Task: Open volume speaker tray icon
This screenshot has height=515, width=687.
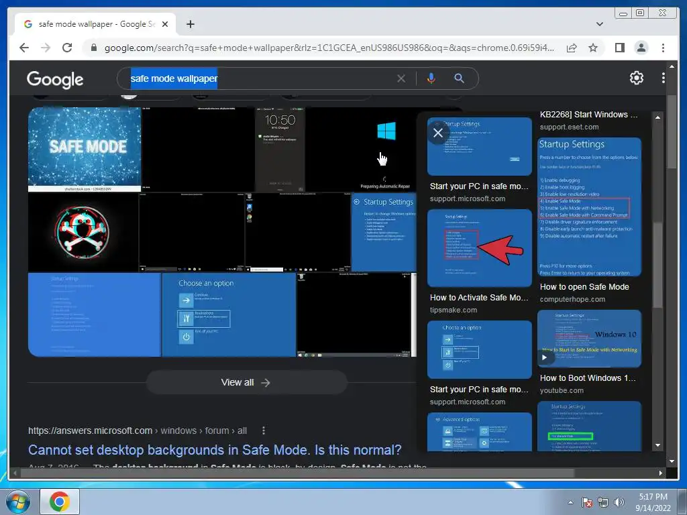Action: pos(619,502)
